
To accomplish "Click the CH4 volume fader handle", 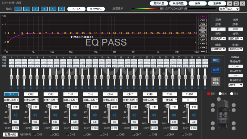I will coord(69,106).
